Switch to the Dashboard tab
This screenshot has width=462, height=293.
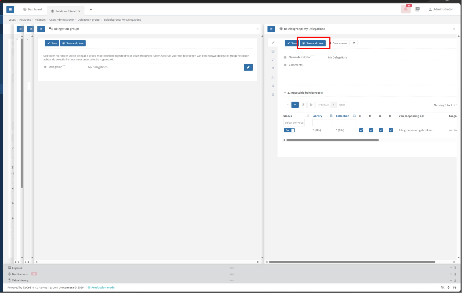[32, 9]
